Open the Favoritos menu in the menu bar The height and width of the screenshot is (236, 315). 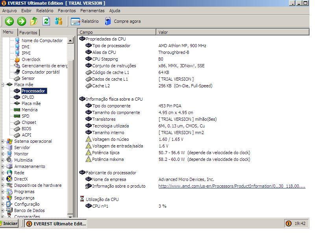coord(67,11)
